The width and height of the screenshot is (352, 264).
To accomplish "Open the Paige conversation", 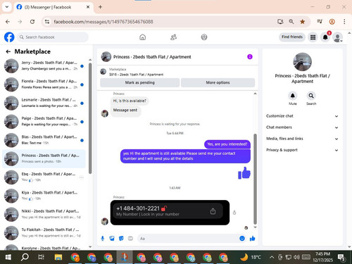I will 44,121.
